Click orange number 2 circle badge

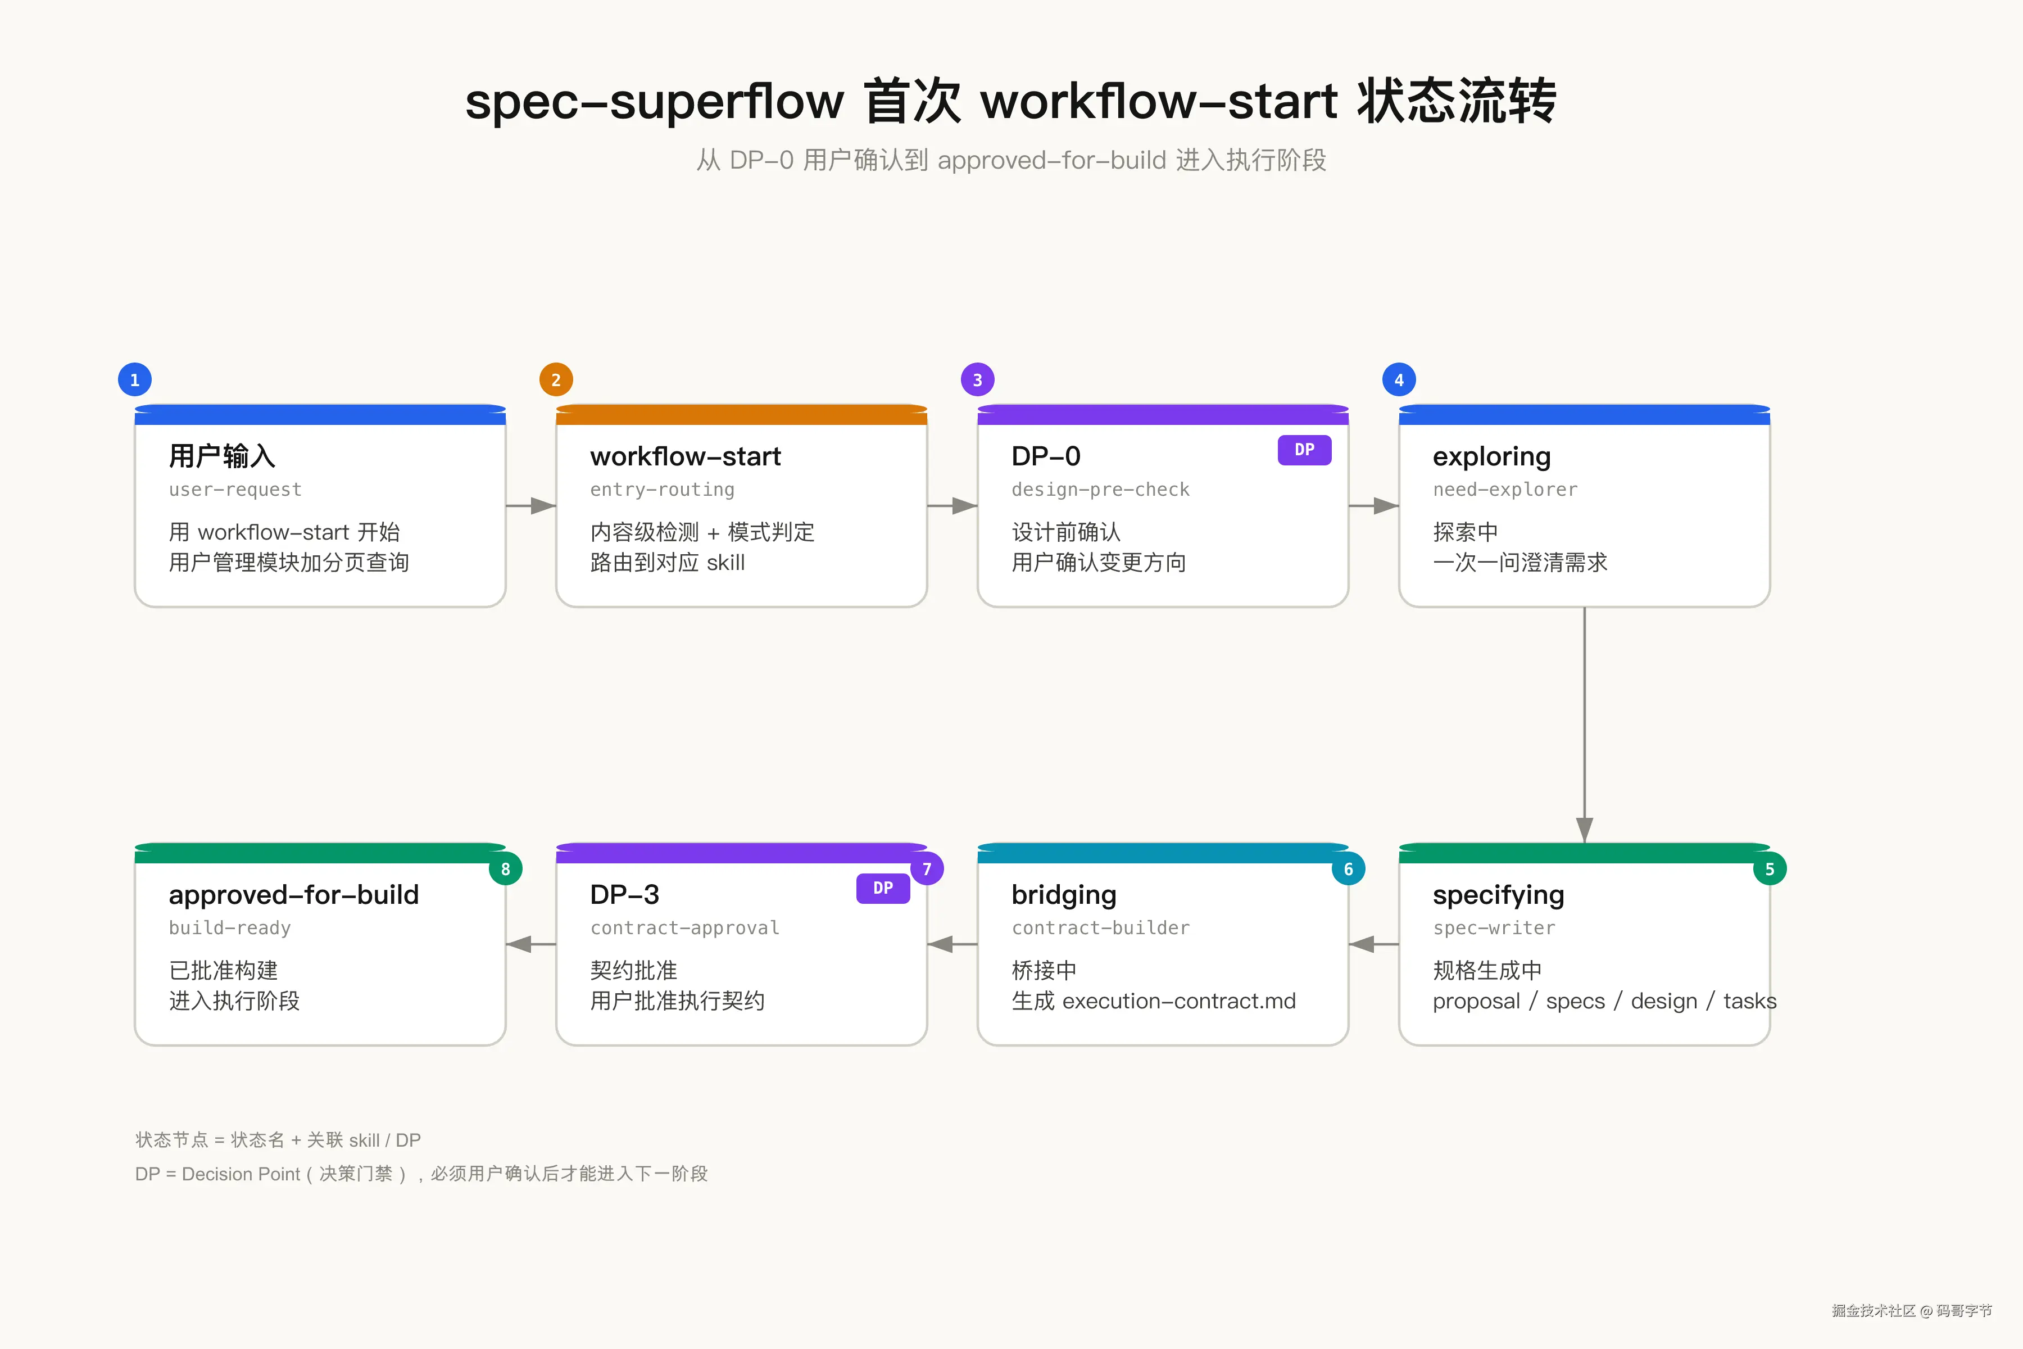(556, 379)
